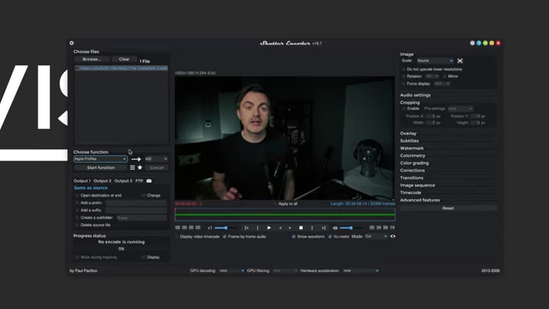The image size is (549, 309).
Task: Switch to the Output 2 tab
Action: [103, 181]
